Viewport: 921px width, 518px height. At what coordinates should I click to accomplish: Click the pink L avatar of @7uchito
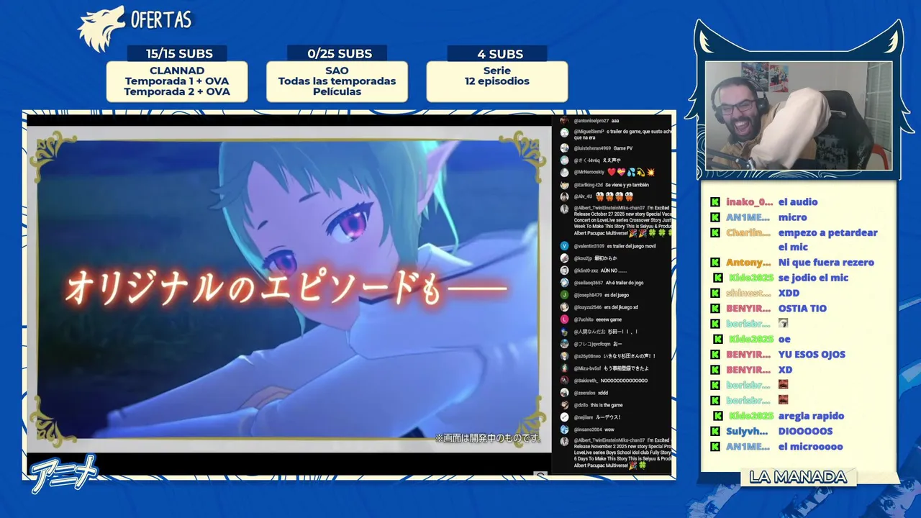[565, 319]
